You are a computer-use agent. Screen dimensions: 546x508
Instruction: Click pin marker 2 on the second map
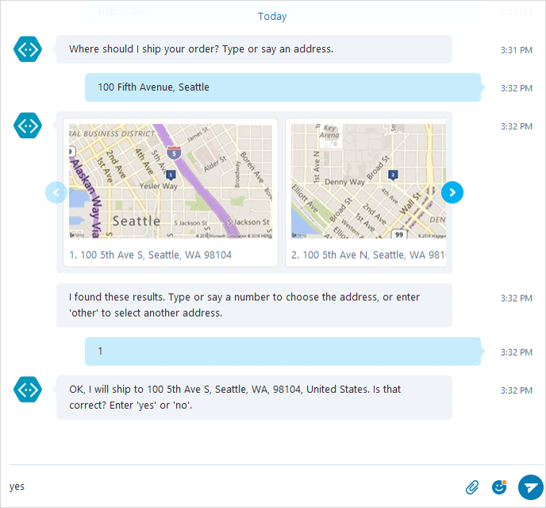pos(393,175)
